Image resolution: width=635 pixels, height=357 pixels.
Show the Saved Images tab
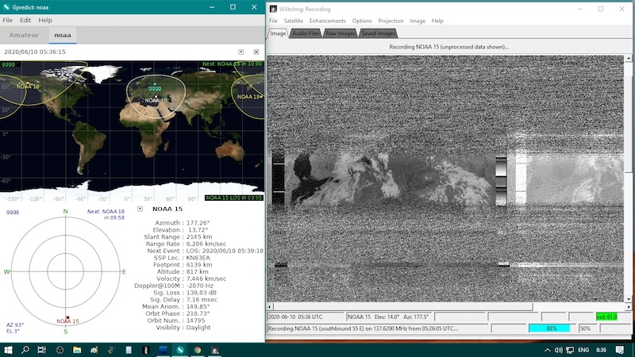[378, 33]
